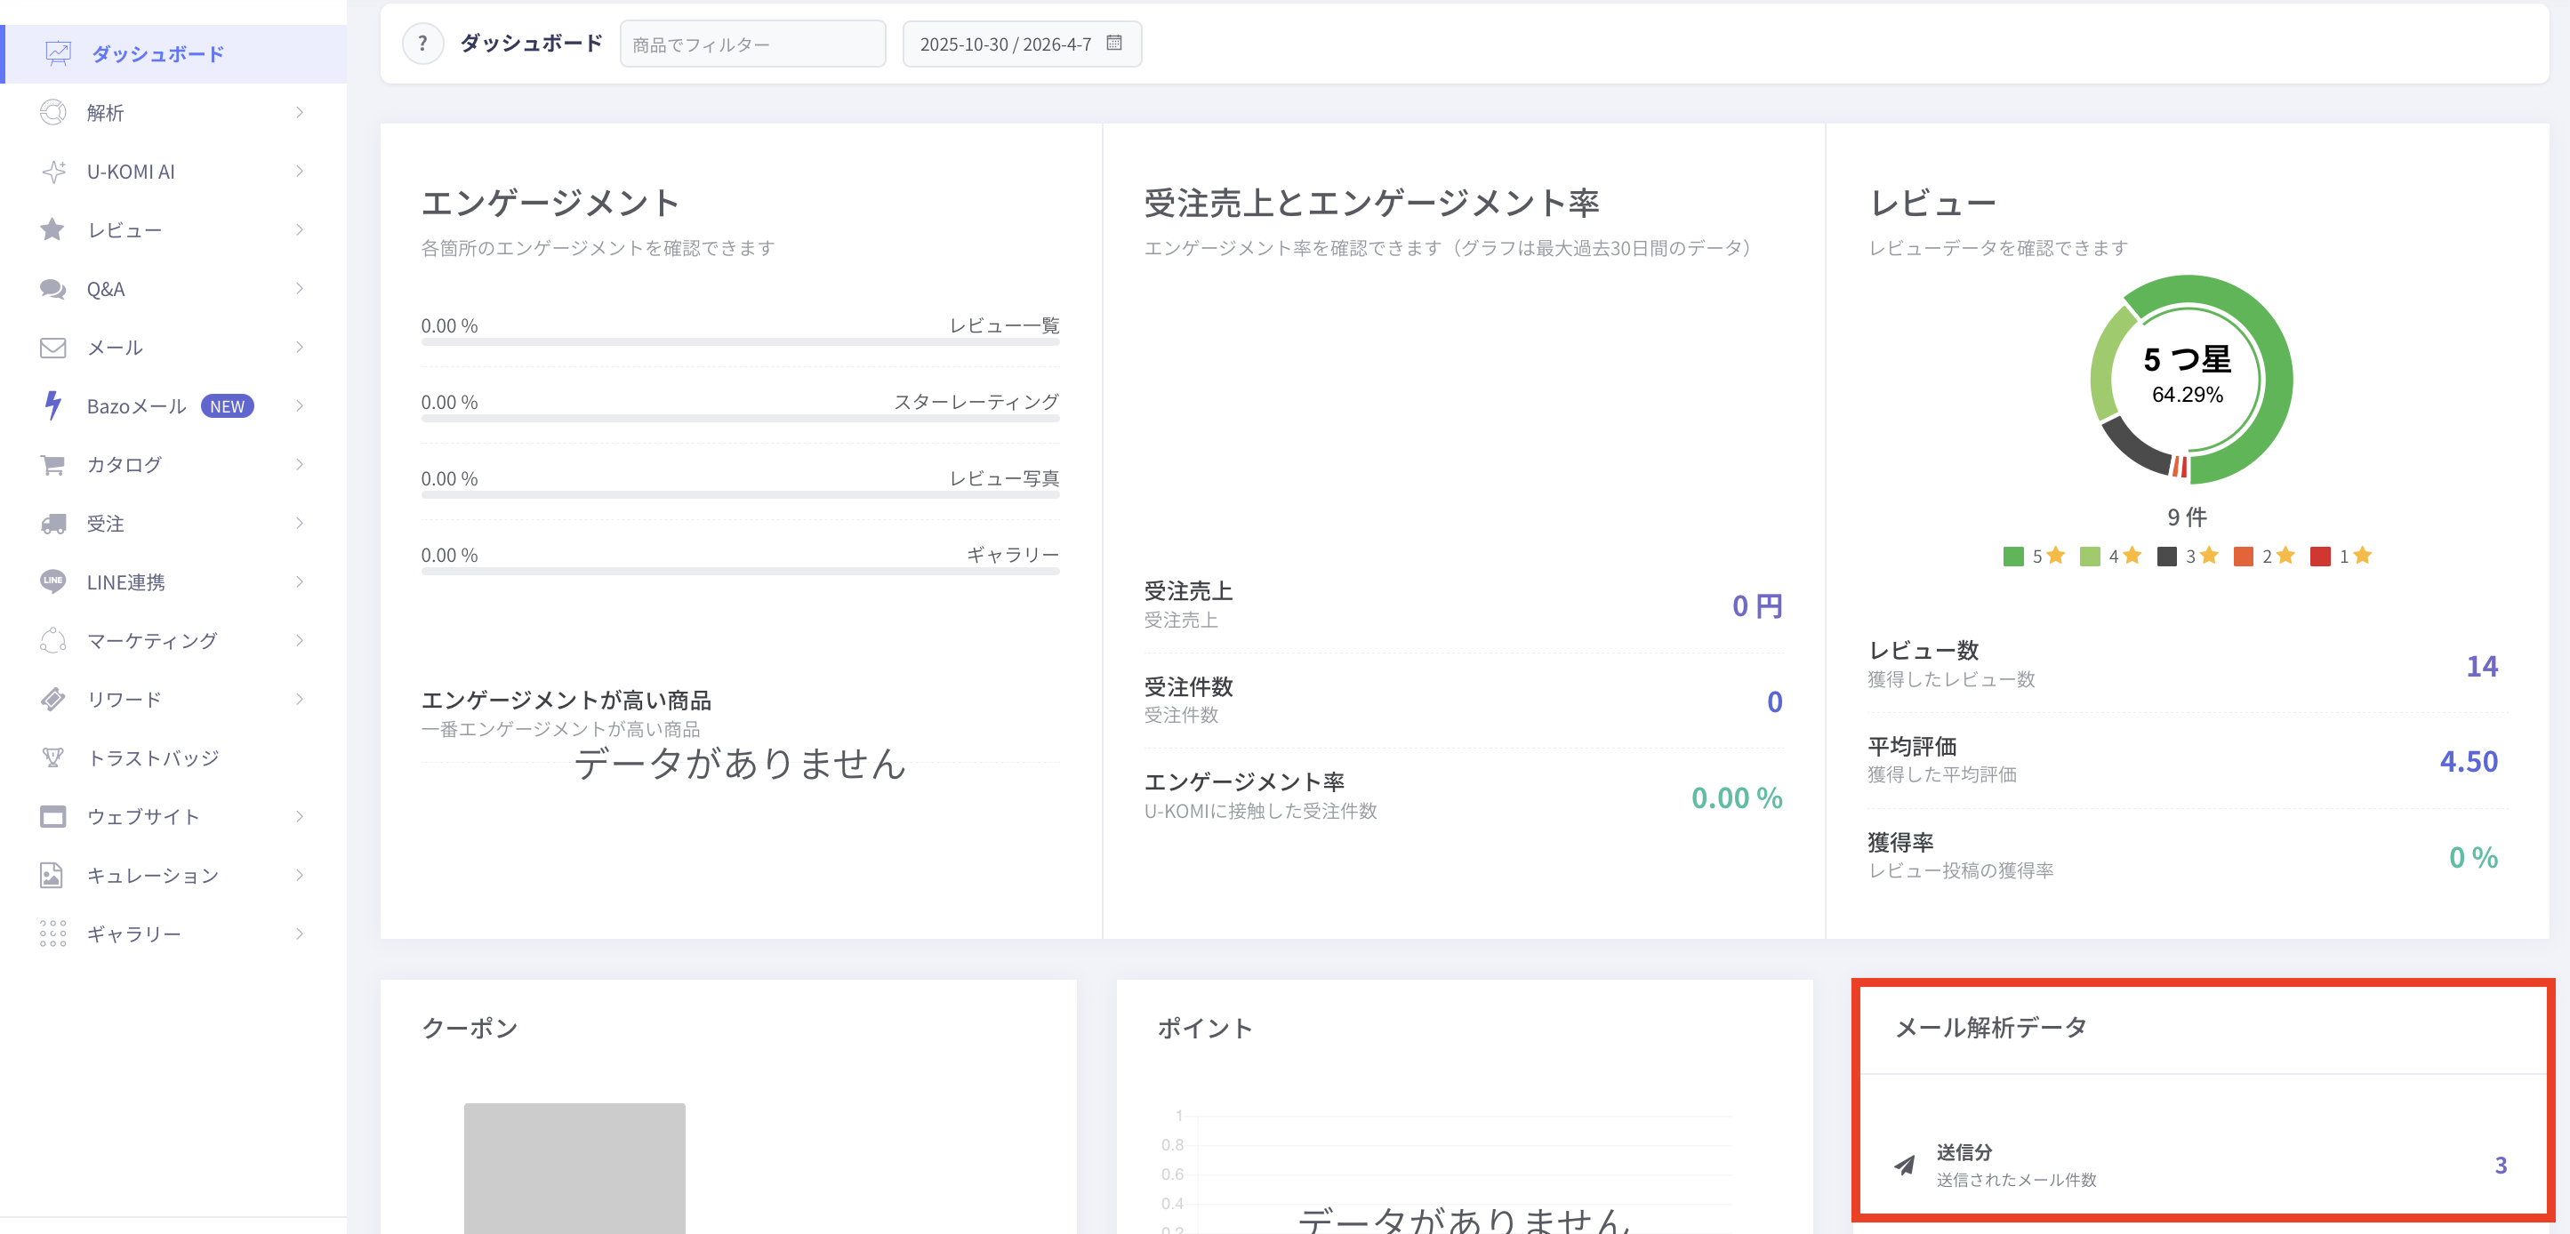Click the Bazoメール lightning bolt icon
The image size is (2570, 1234).
point(52,405)
